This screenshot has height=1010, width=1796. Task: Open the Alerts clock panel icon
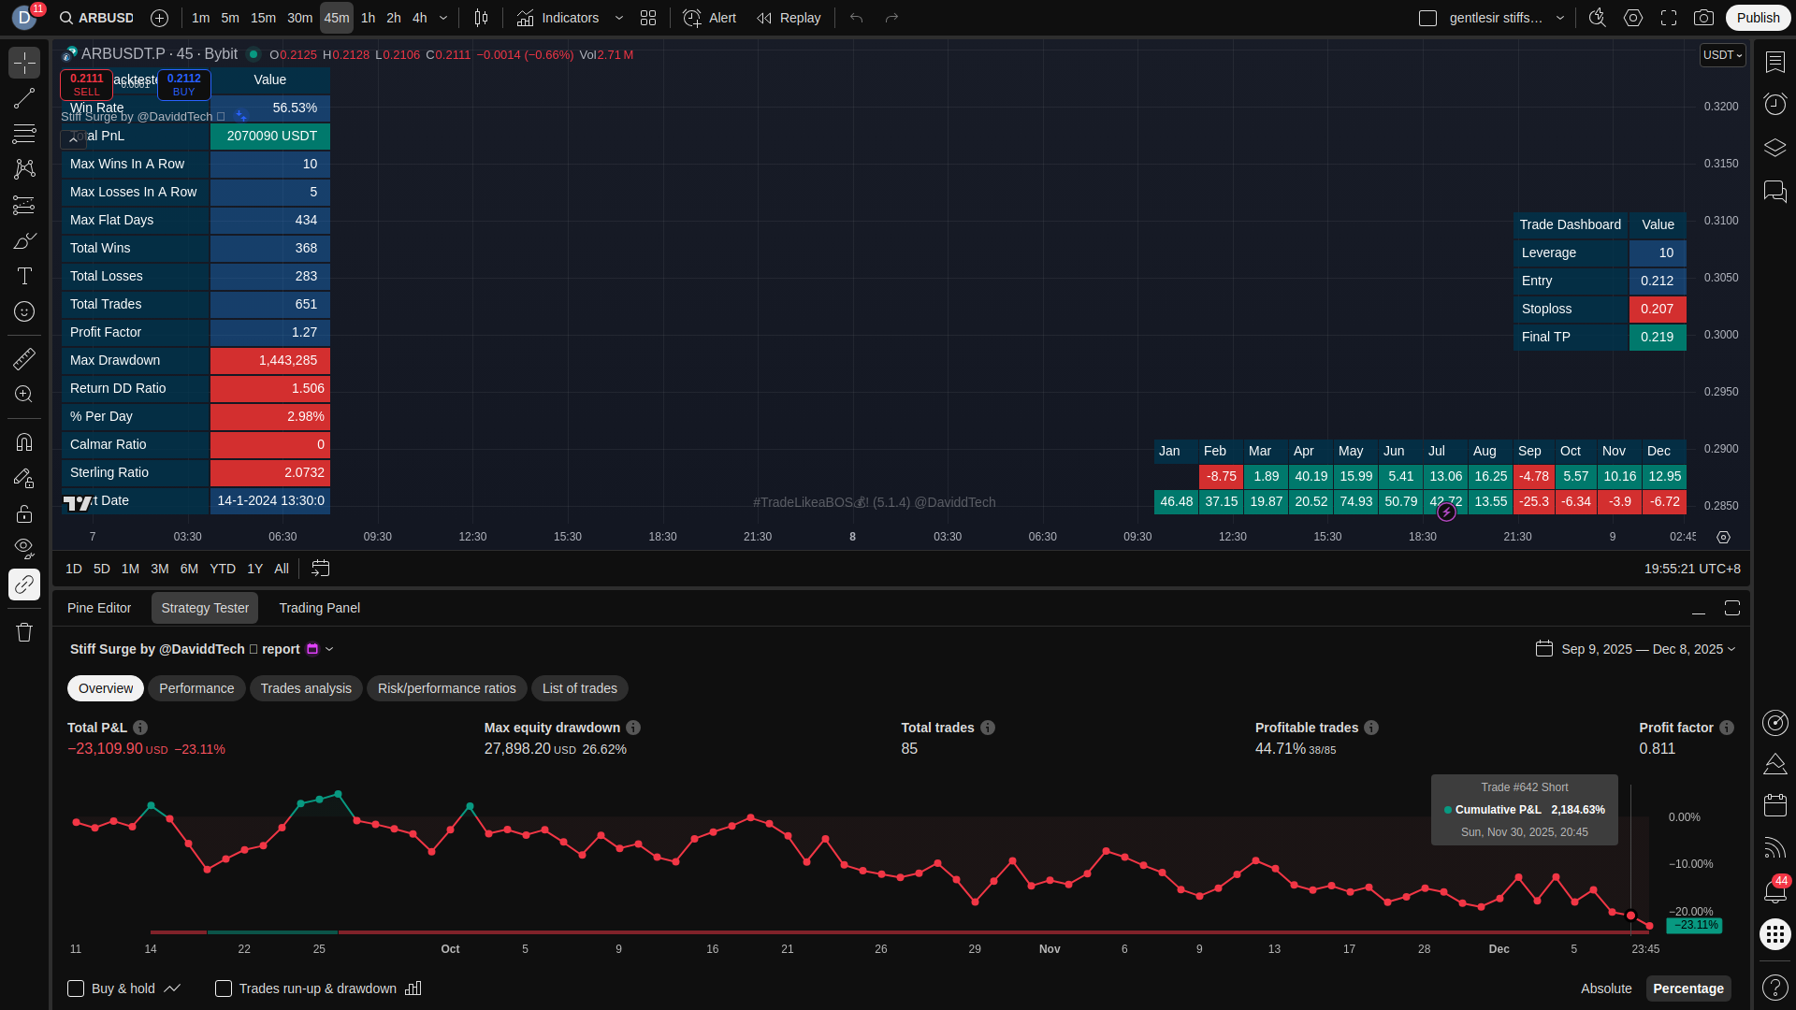coord(1774,104)
